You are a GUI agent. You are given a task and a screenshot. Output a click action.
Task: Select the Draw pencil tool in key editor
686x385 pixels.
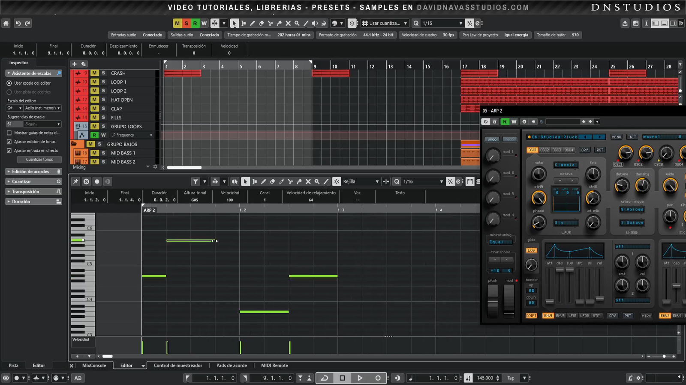click(x=263, y=182)
